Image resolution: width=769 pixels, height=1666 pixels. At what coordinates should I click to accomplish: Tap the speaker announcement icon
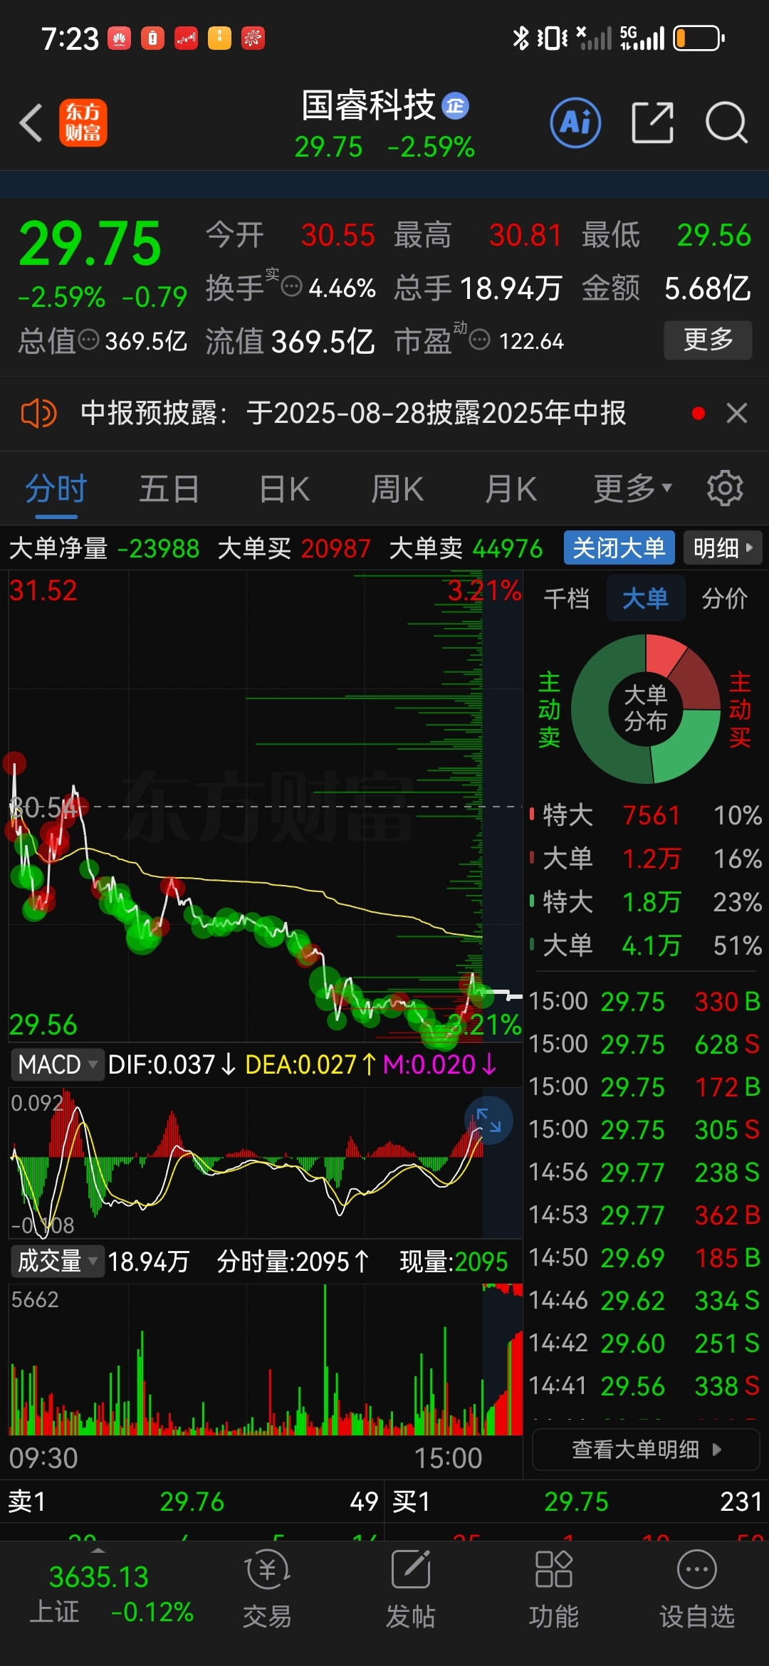click(38, 413)
